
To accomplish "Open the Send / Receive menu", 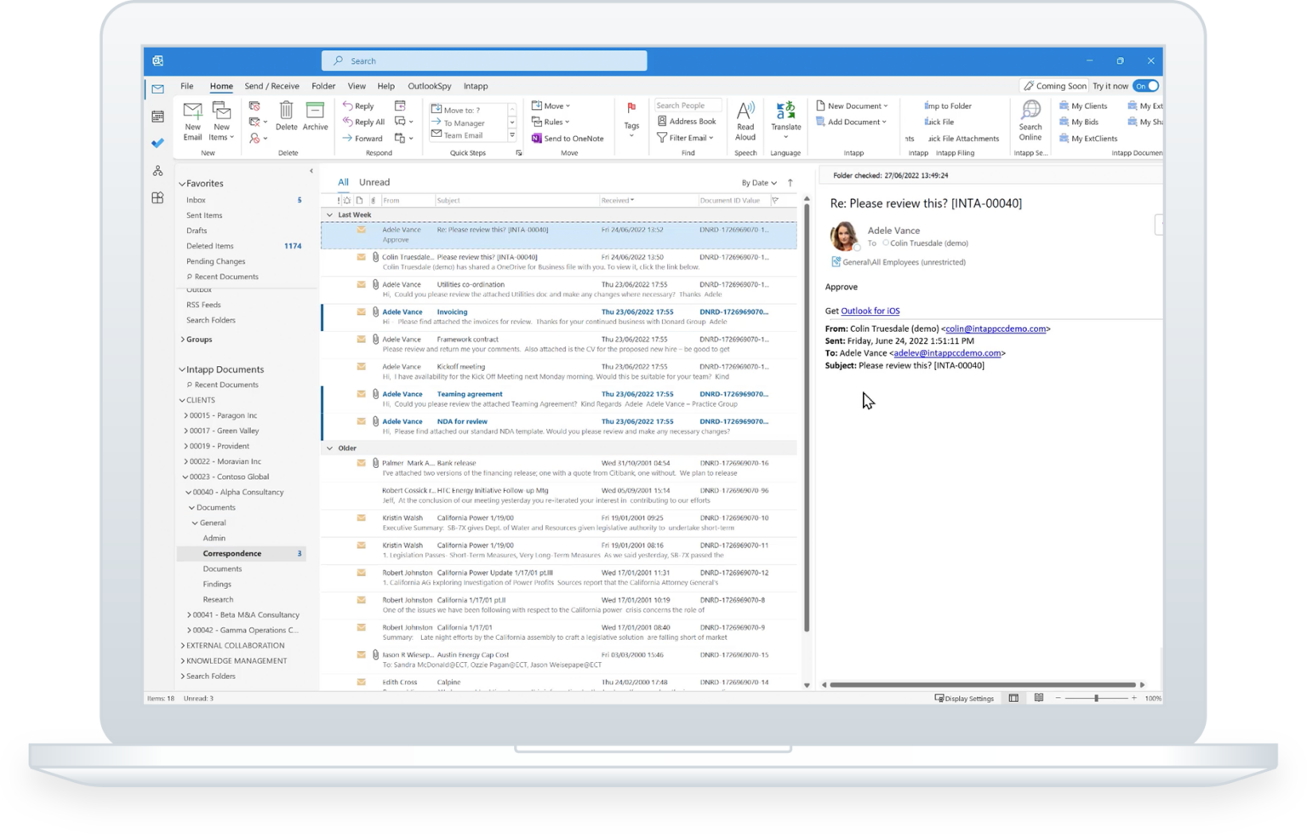I will [271, 86].
